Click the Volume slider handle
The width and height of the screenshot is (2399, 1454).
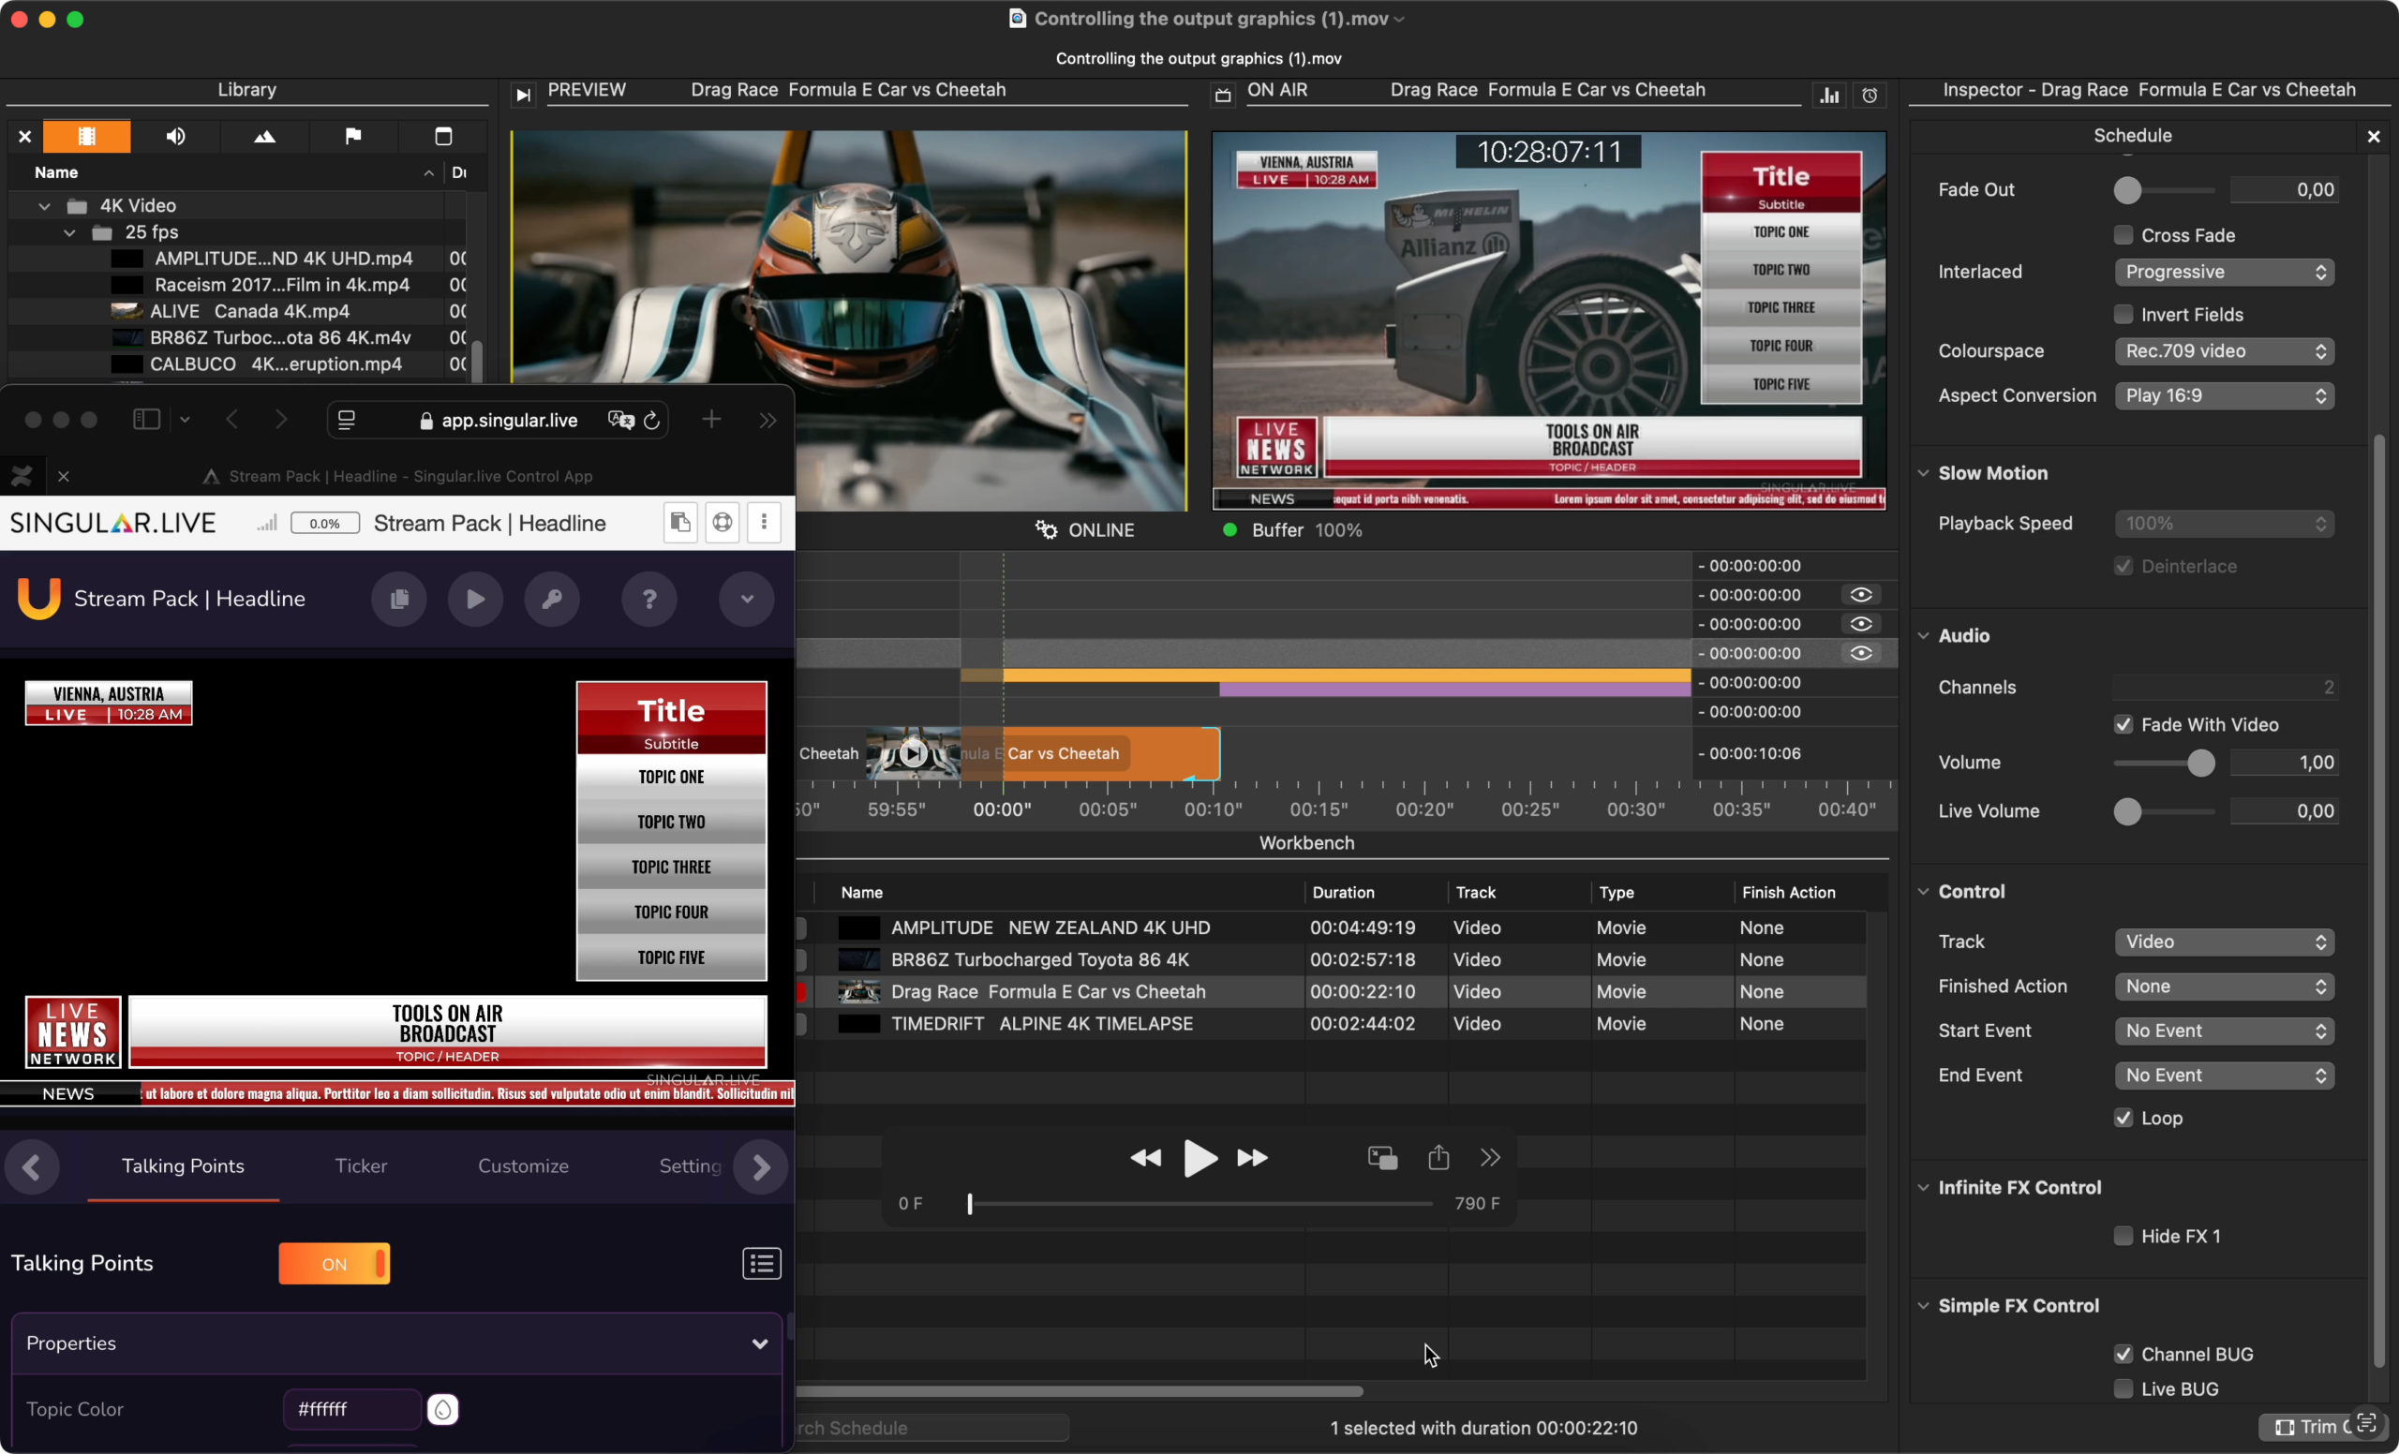[x=2200, y=763]
